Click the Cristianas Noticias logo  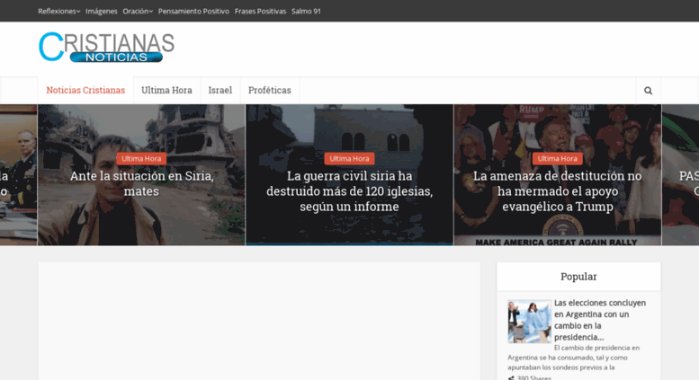coord(106,48)
